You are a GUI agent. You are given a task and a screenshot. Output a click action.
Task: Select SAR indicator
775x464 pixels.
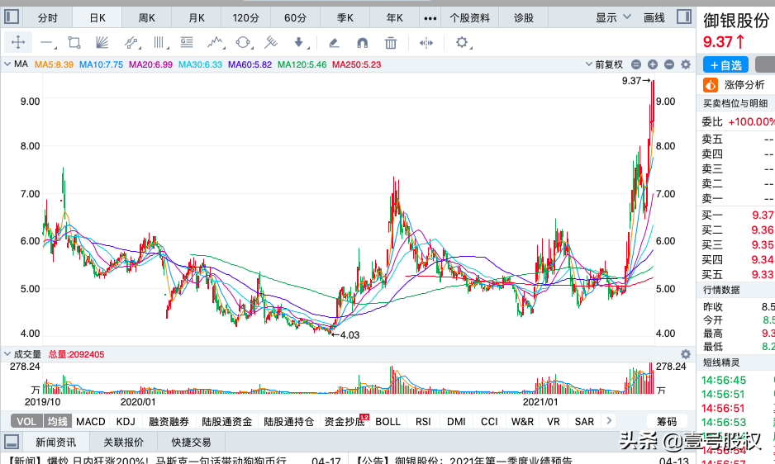[584, 421]
